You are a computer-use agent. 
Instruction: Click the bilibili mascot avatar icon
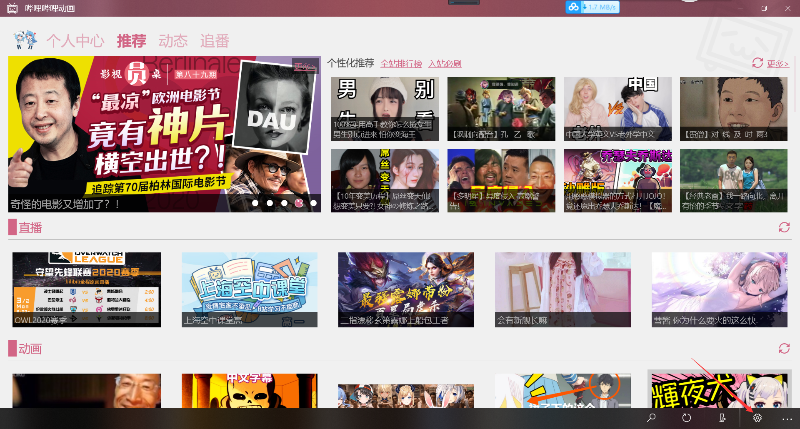tap(25, 40)
